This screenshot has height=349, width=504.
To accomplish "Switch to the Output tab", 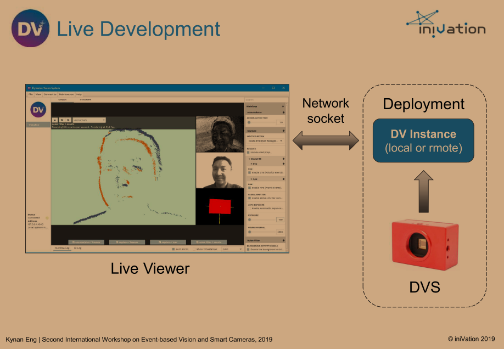I will [x=63, y=100].
